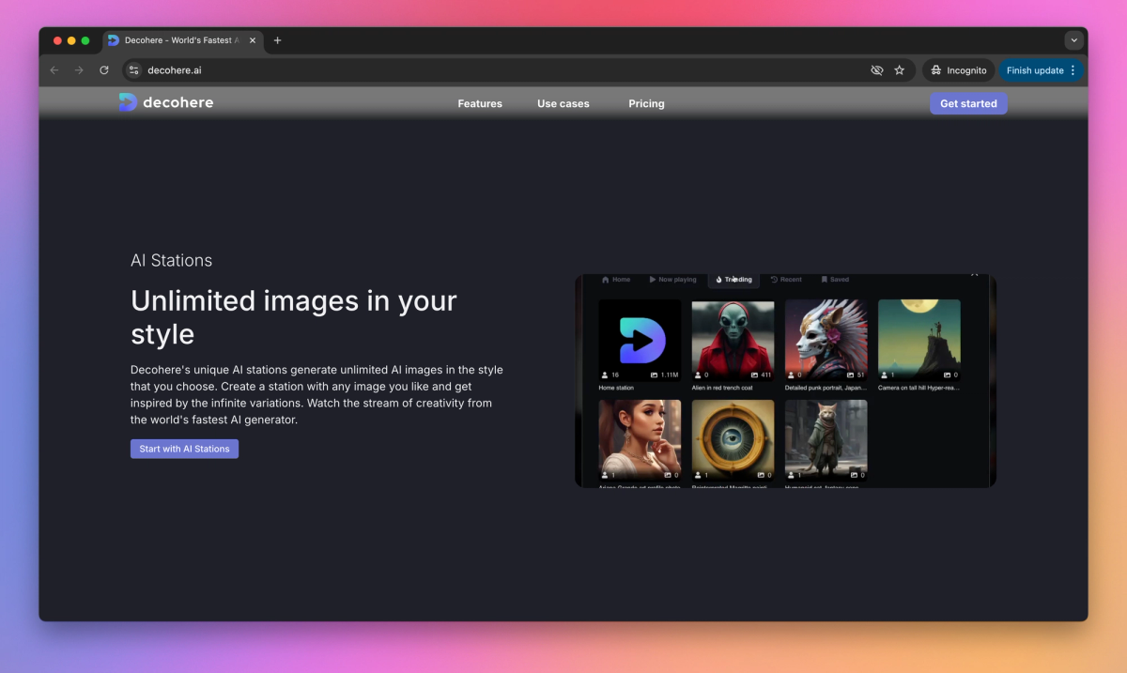Go to the Pricing page
The width and height of the screenshot is (1127, 673).
[x=646, y=103]
